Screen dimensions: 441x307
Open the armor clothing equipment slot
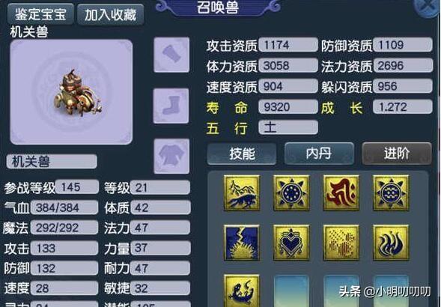(x=171, y=156)
